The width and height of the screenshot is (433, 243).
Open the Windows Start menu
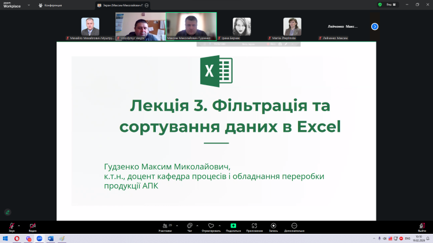tap(6, 238)
